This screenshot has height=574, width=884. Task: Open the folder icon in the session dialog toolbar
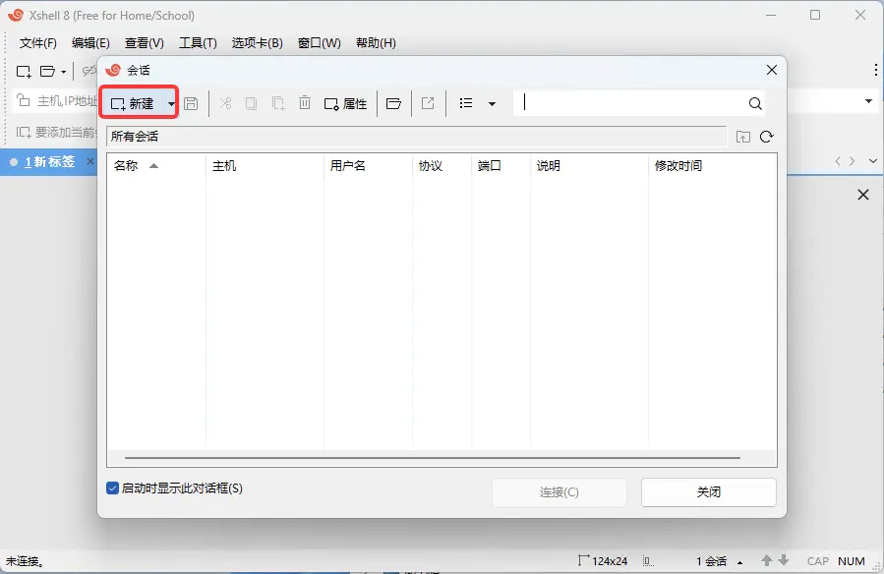pyautogui.click(x=393, y=103)
